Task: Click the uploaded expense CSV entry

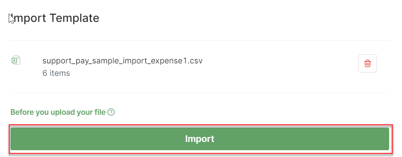Action: pos(122,61)
